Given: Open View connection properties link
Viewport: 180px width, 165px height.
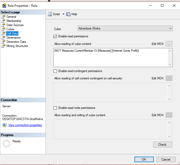Looking at the screenshot, I should (x=25, y=125).
